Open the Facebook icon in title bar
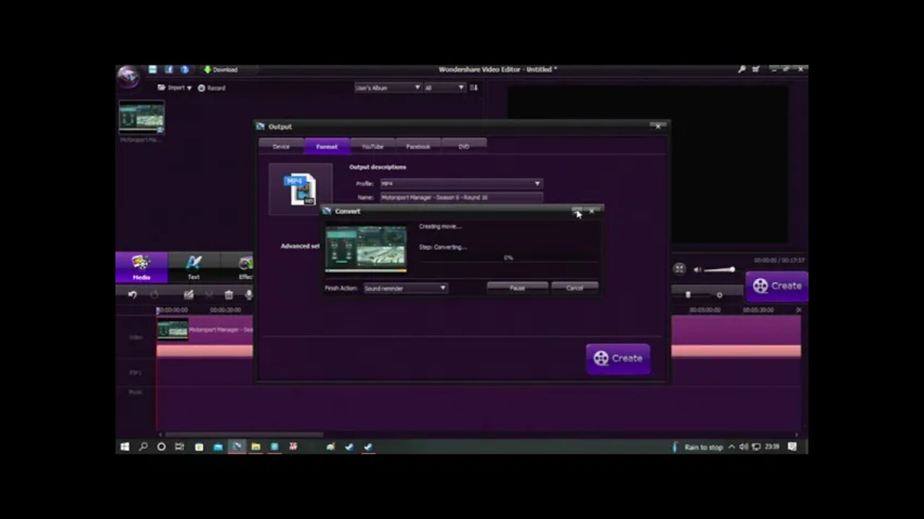Screen dimensions: 924x519 (168, 70)
